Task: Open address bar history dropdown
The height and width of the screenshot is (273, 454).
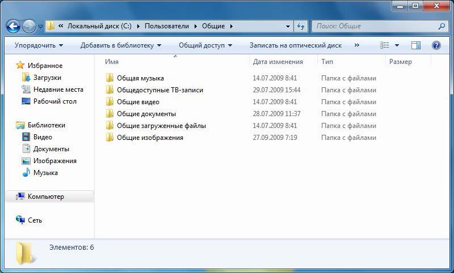Action: tap(288, 27)
